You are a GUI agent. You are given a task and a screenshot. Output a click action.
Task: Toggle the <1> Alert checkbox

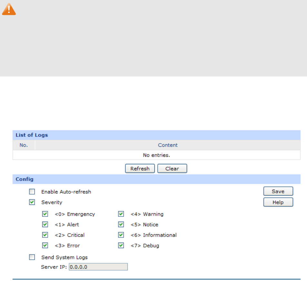45,224
